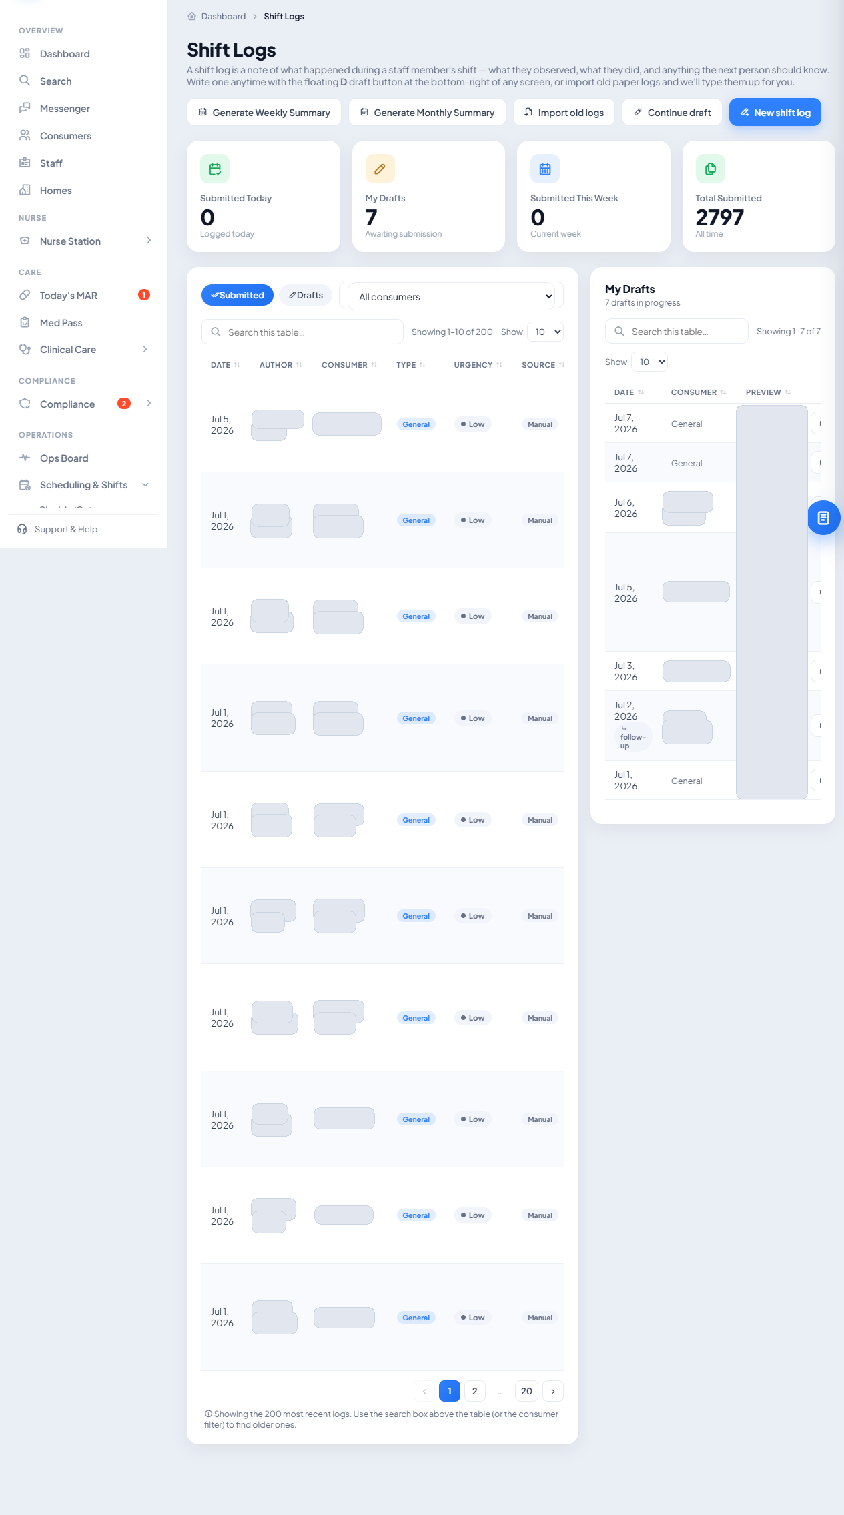The image size is (844, 1515).
Task: Click the floating draft note button
Action: click(x=823, y=518)
